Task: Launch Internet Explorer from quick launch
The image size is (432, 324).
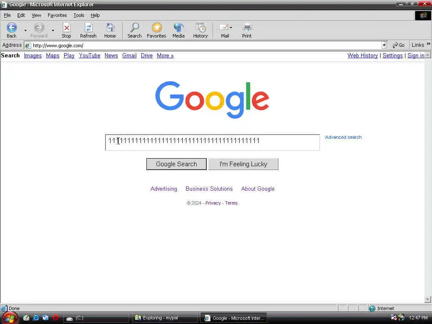Action: [36, 318]
